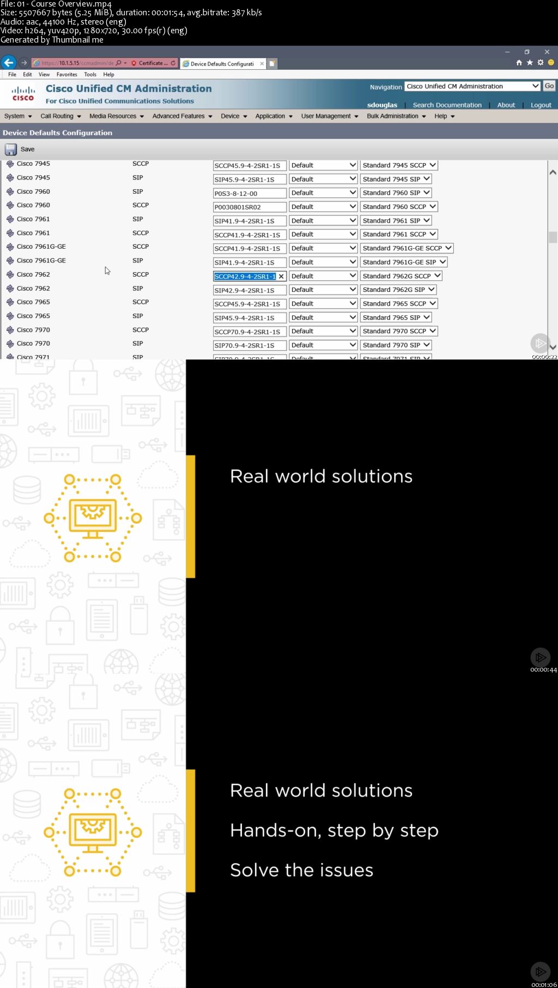Viewport: 558px width, 988px height.
Task: Close the Device Defaults Configurati tab
Action: coord(262,64)
